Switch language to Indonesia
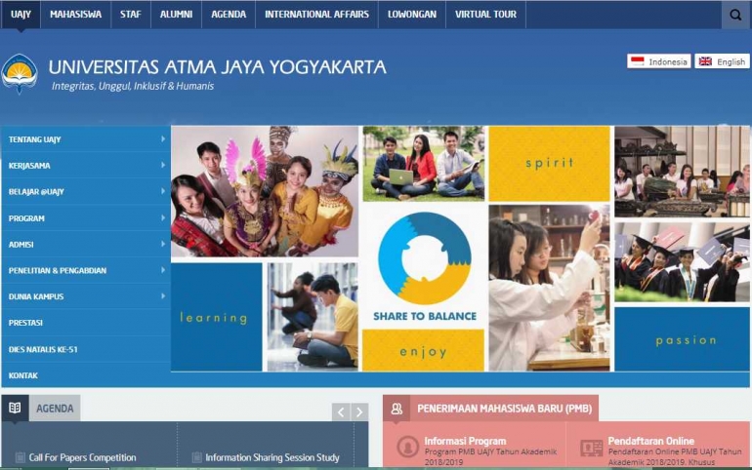Image resolution: width=752 pixels, height=470 pixels. 659,61
